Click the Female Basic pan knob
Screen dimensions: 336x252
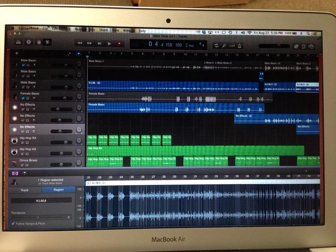coord(79,97)
